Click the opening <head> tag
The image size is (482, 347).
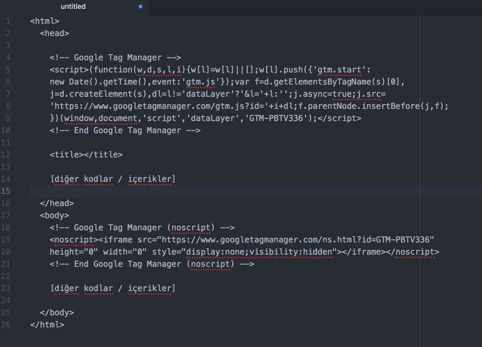55,33
